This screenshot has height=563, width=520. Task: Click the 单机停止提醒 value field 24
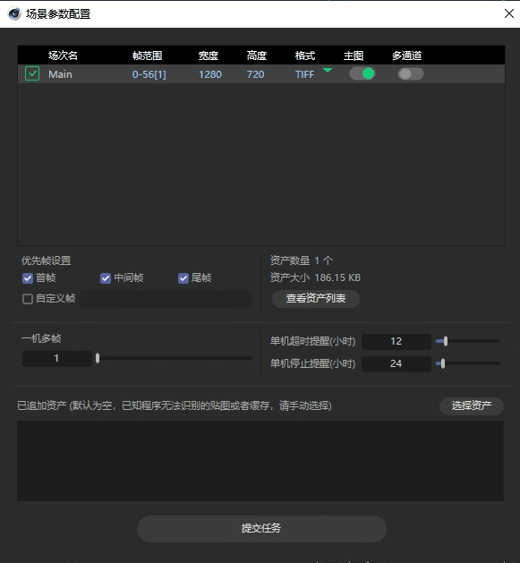pyautogui.click(x=396, y=363)
